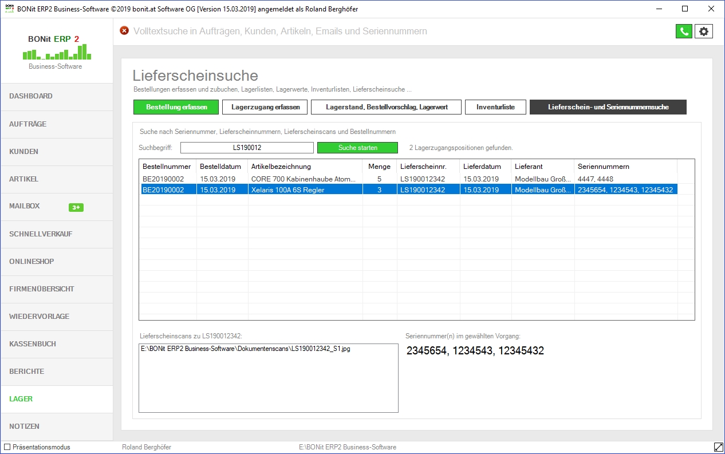Go to Aufträge in the sidebar
The image size is (725, 454).
pyautogui.click(x=56, y=124)
